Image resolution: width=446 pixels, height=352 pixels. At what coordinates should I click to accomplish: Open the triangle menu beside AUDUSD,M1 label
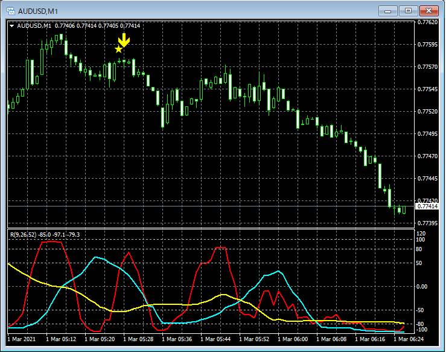point(12,25)
